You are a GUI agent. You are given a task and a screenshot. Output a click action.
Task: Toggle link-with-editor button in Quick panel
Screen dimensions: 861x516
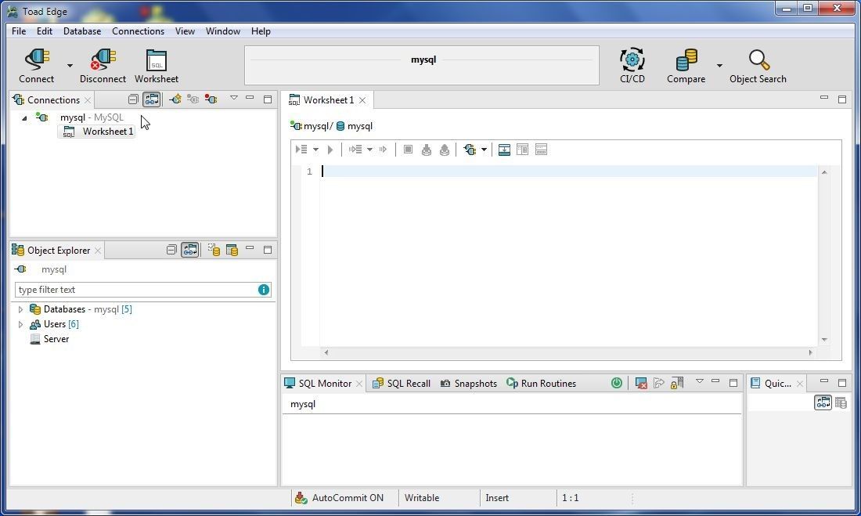(x=823, y=402)
